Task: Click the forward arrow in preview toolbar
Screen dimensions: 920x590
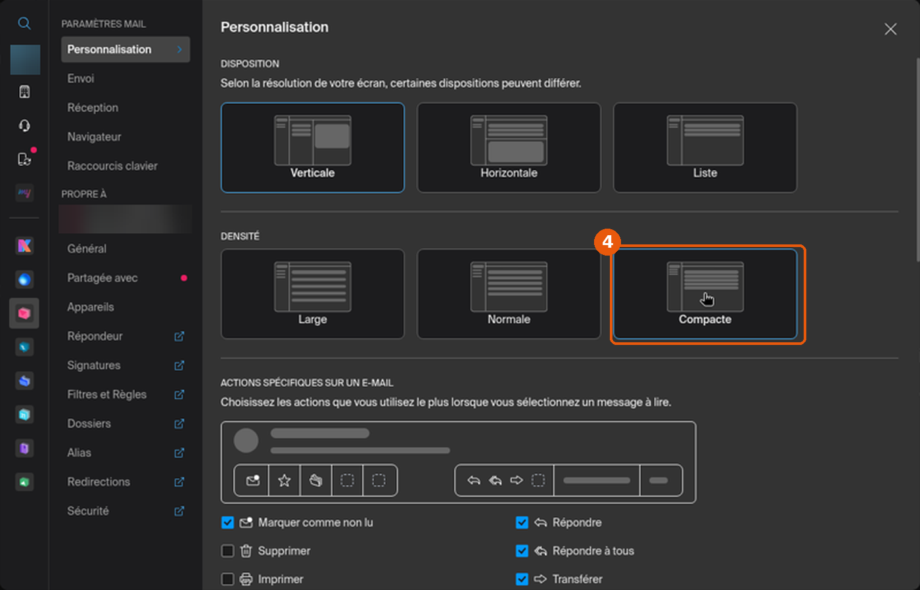Action: (517, 481)
